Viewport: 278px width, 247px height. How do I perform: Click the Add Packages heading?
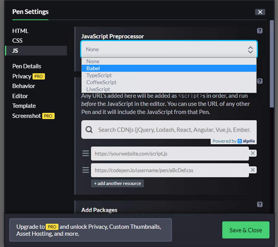(99, 210)
